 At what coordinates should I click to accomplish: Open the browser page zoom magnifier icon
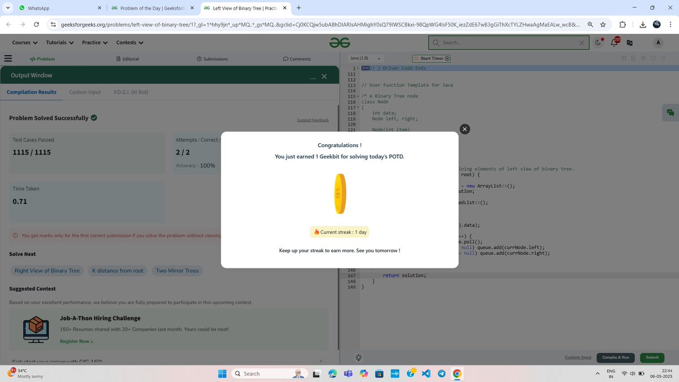590,24
